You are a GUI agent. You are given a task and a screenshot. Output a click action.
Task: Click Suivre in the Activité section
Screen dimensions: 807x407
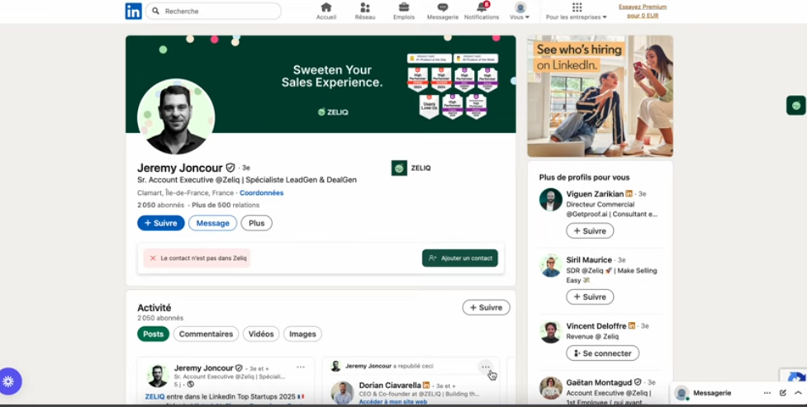[x=486, y=308]
